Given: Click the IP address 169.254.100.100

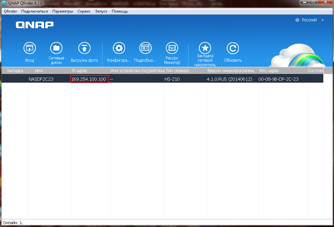Looking at the screenshot, I should (x=89, y=79).
